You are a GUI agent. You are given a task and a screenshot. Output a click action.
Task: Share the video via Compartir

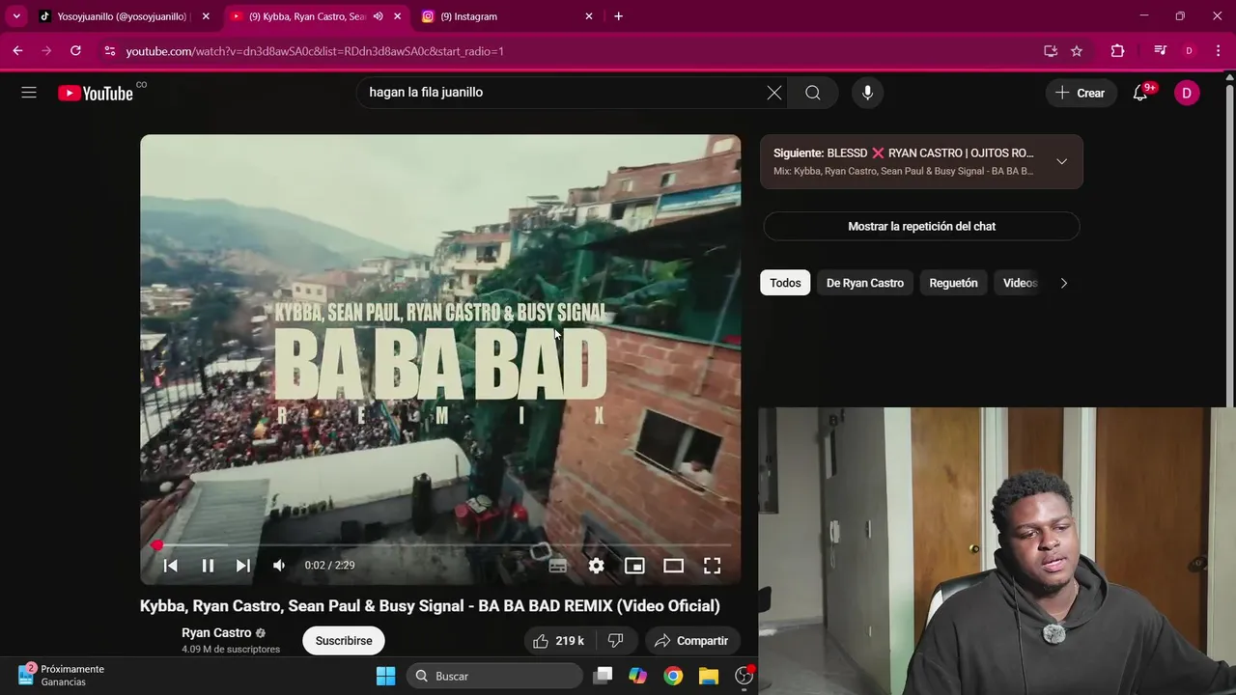[691, 641]
